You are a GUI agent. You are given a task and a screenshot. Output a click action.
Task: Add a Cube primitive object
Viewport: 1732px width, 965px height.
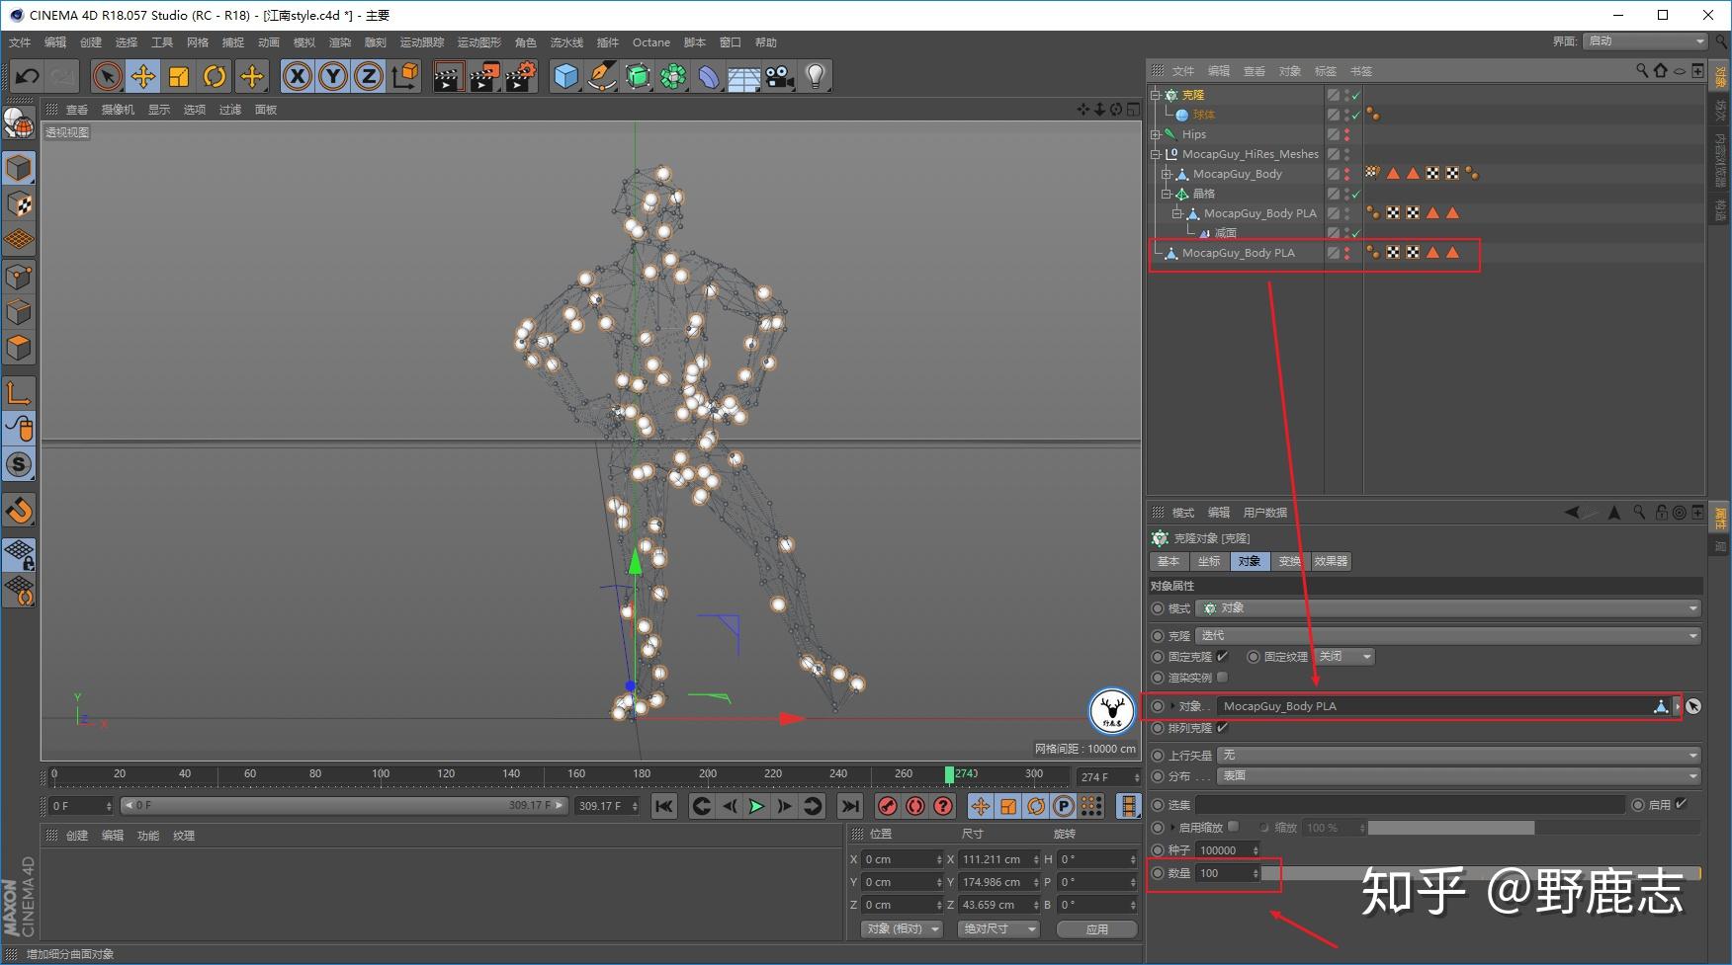pos(566,76)
